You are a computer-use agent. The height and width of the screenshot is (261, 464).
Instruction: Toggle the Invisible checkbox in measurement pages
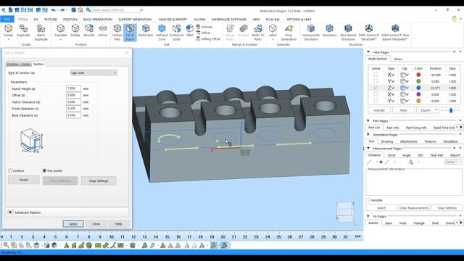[x=368, y=200]
